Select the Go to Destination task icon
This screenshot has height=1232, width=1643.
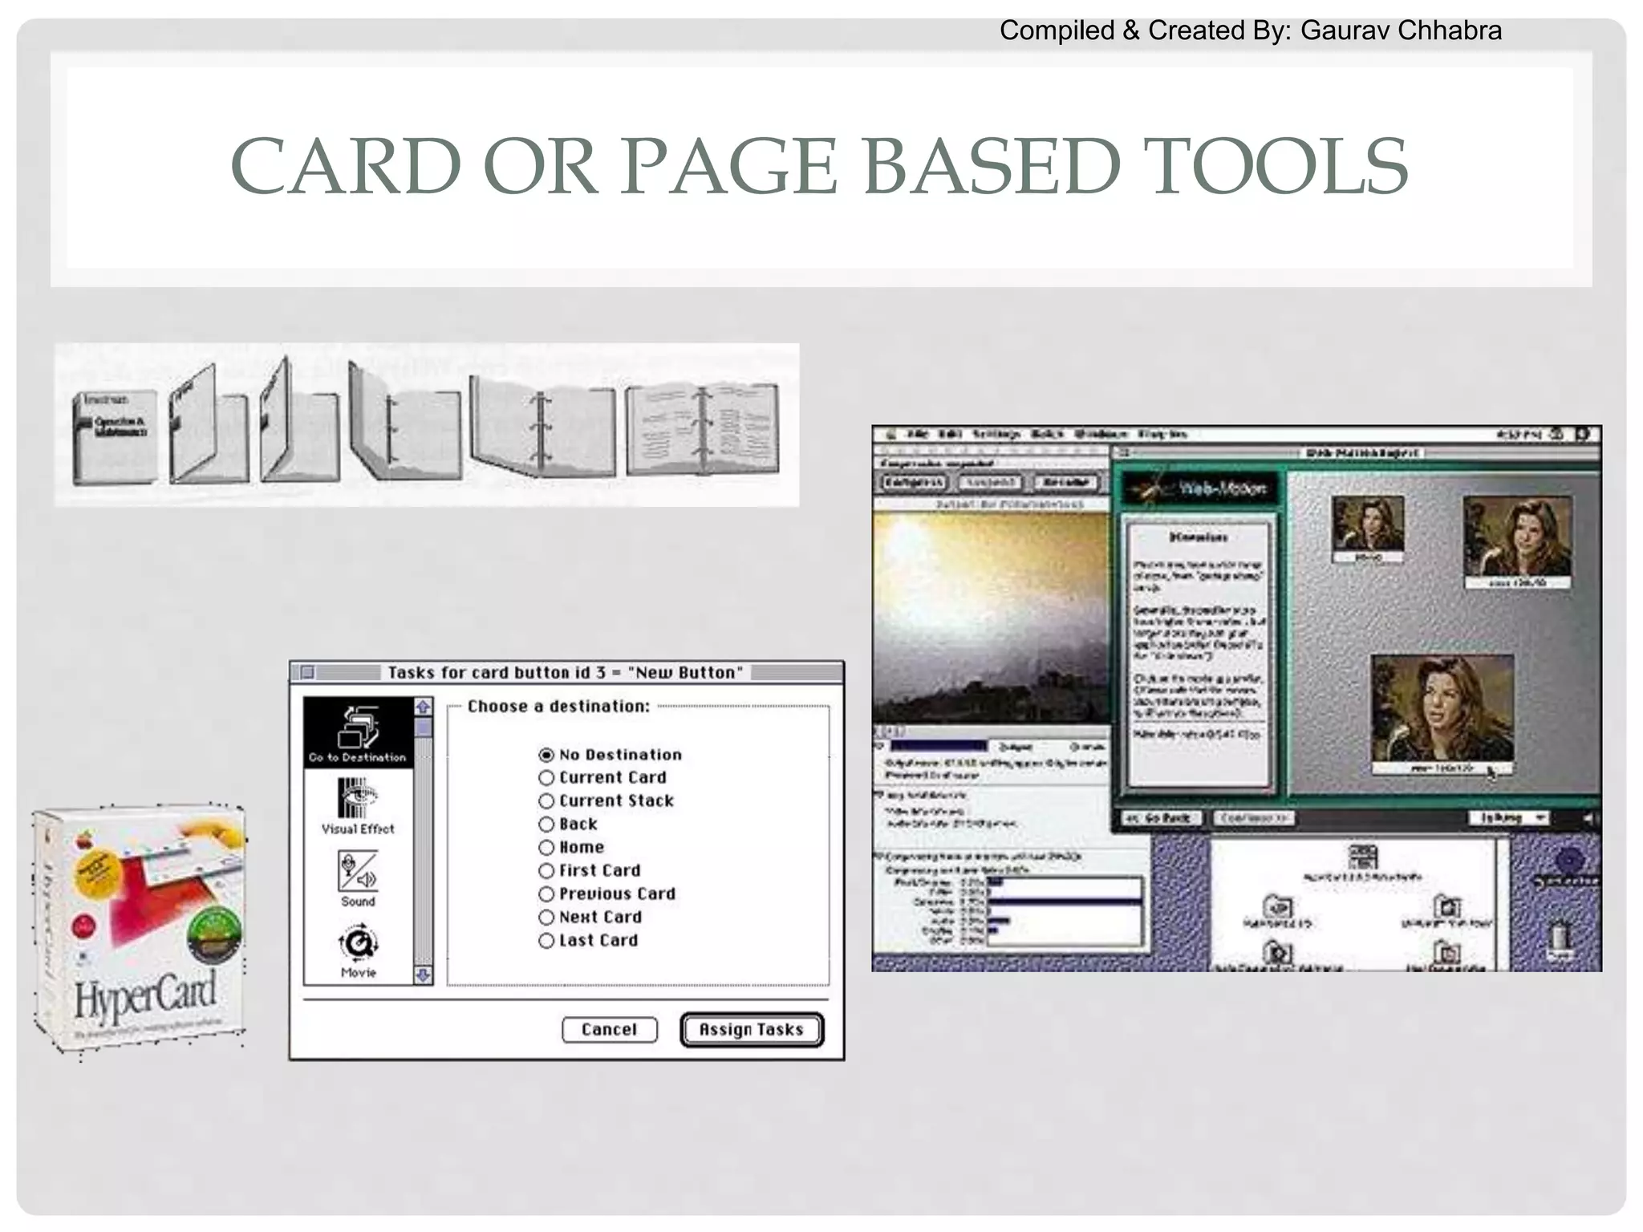358,733
